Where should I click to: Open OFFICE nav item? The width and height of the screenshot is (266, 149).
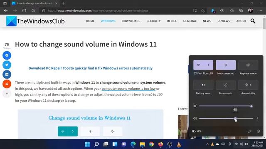172,21
